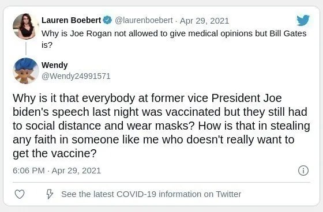The width and height of the screenshot is (323, 212).
Task: Open the tweet info circle icon
Action: pyautogui.click(x=303, y=171)
